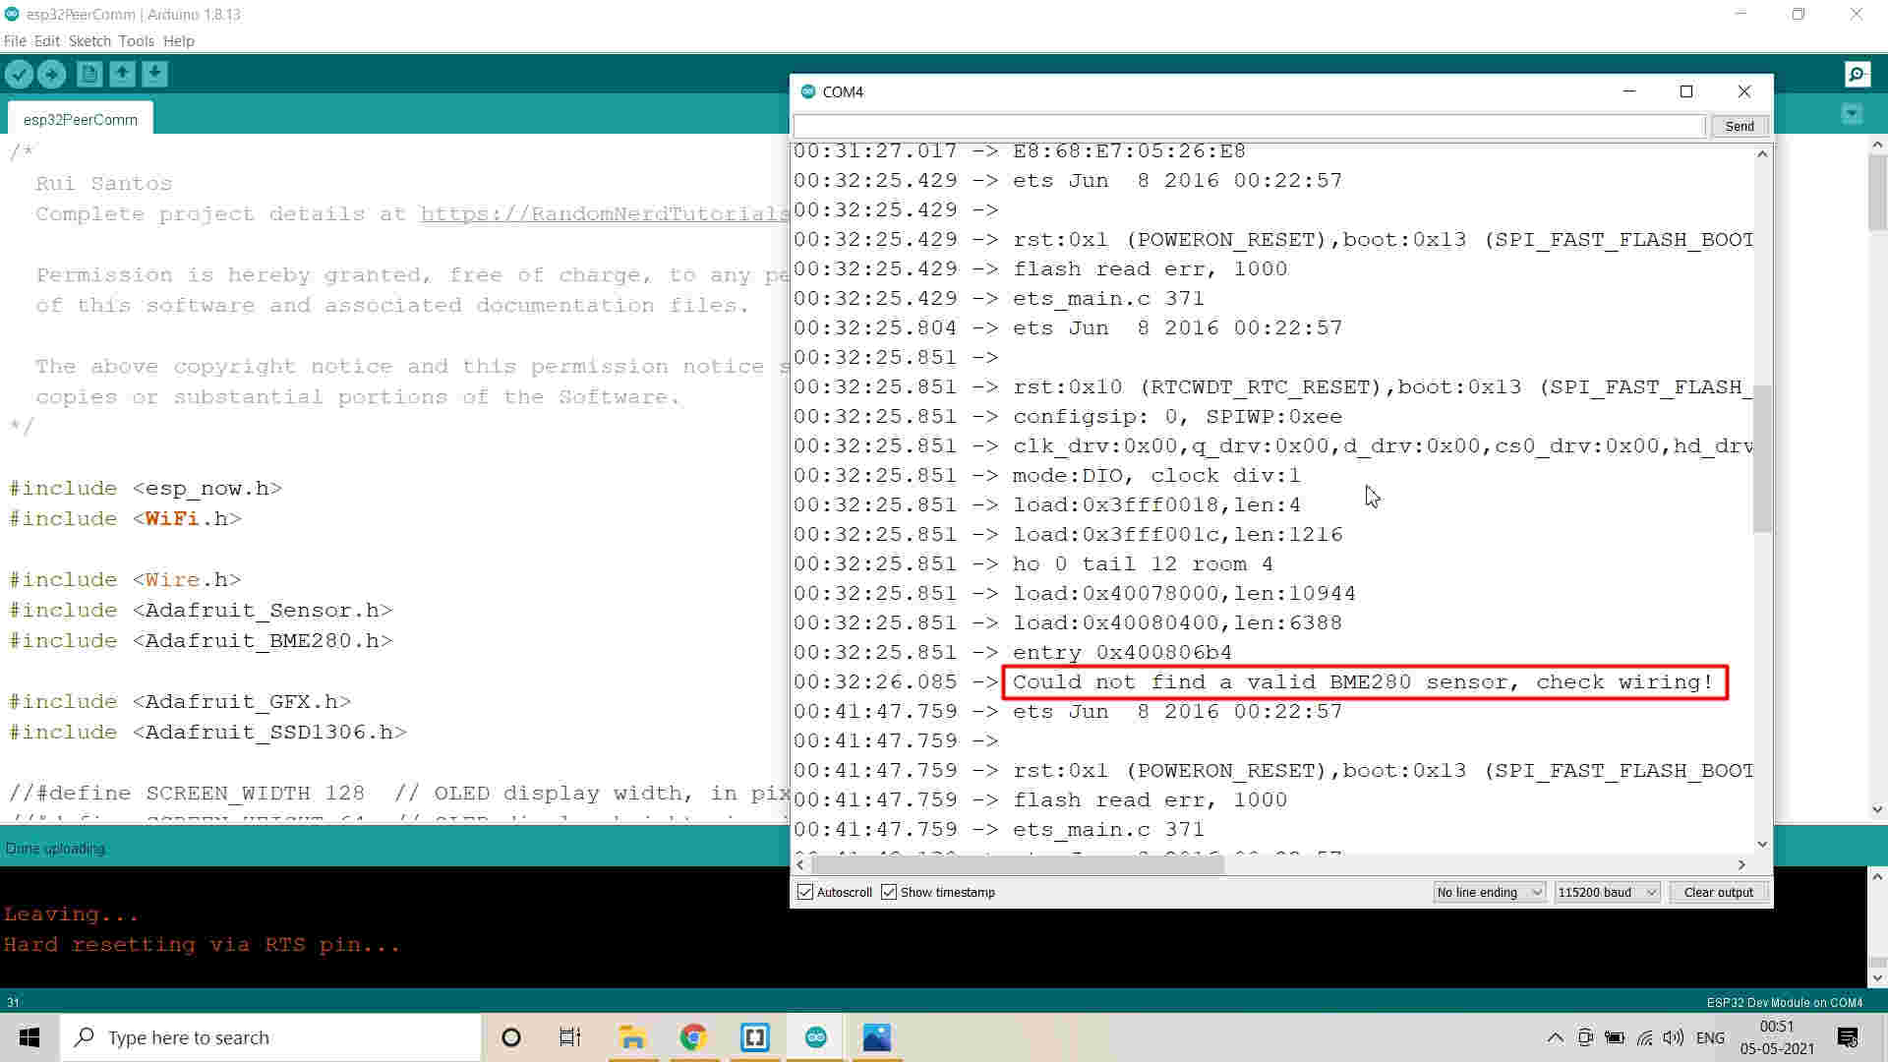
Task: Open the clock and date flyout
Action: click(1777, 1037)
